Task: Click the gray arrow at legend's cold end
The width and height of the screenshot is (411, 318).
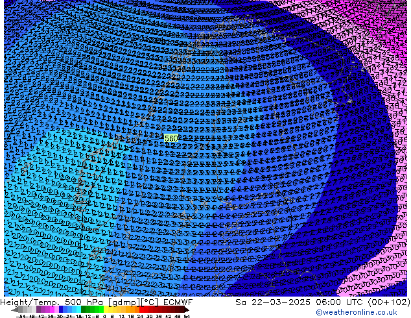Action: click(15, 310)
